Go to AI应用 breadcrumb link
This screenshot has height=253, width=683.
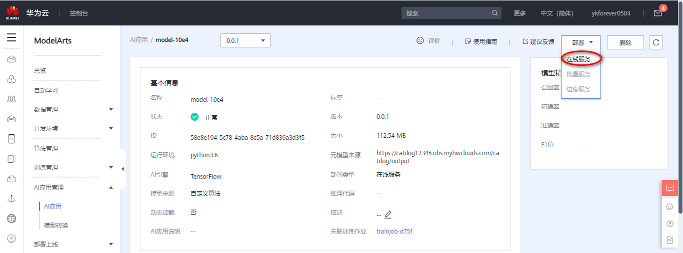(x=139, y=39)
